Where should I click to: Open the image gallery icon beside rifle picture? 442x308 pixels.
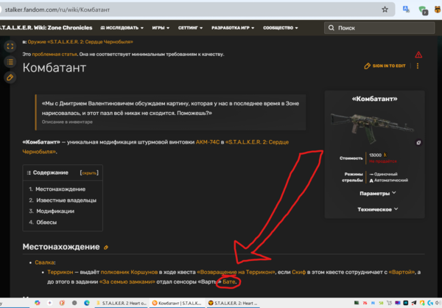pyautogui.click(x=418, y=143)
